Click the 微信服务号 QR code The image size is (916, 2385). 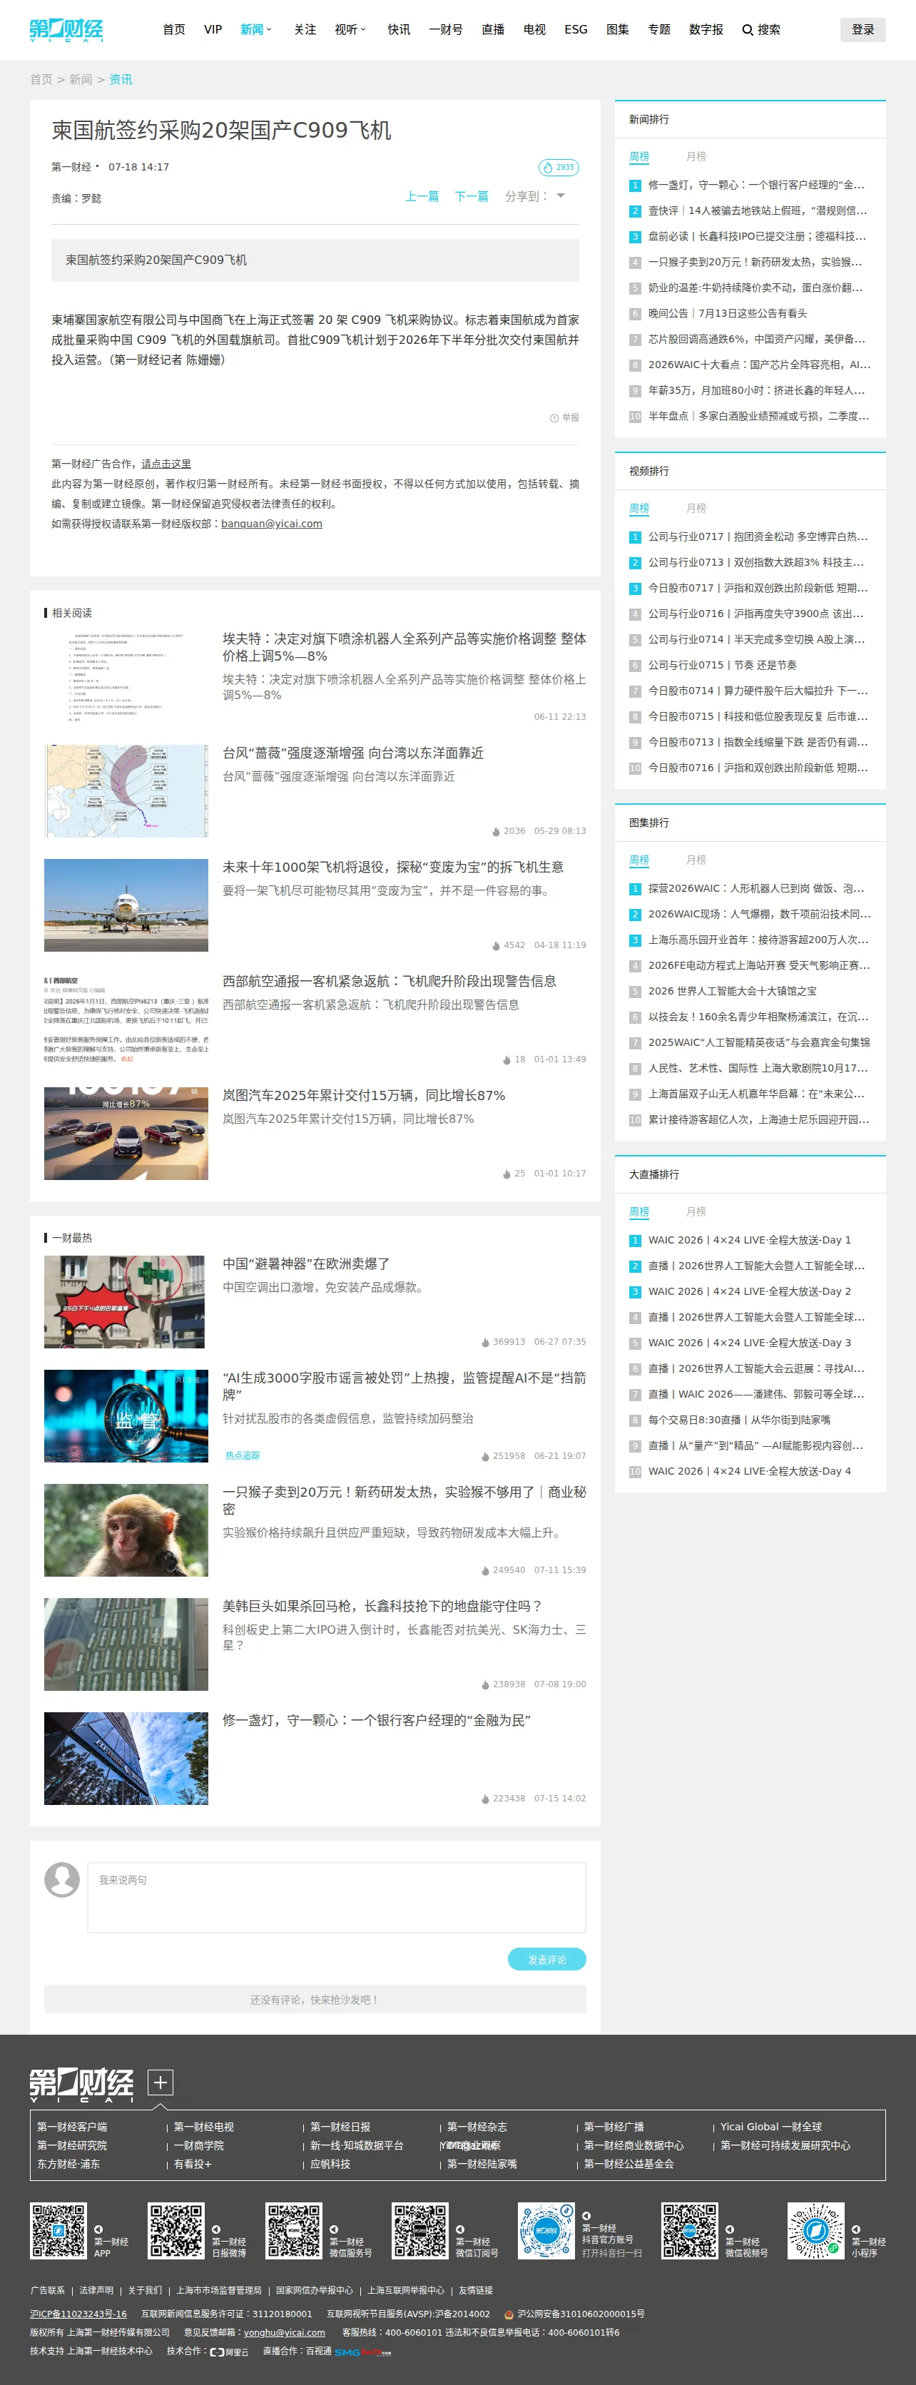(294, 2232)
